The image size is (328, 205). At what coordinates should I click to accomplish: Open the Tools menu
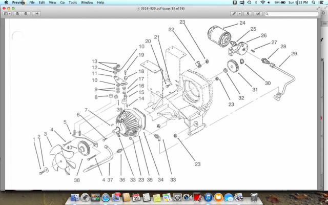point(73,3)
